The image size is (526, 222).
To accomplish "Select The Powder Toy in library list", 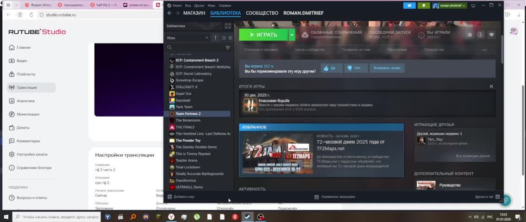I will (188, 141).
